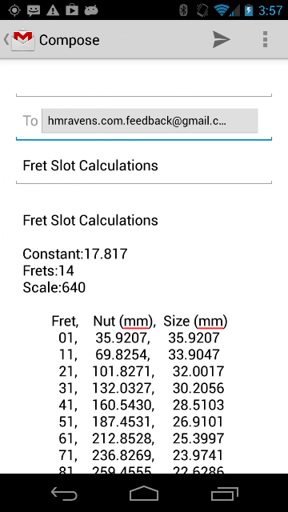Screen dimensions: 288x512
Task: Tap the Android back navigation button
Action: click(64, 494)
